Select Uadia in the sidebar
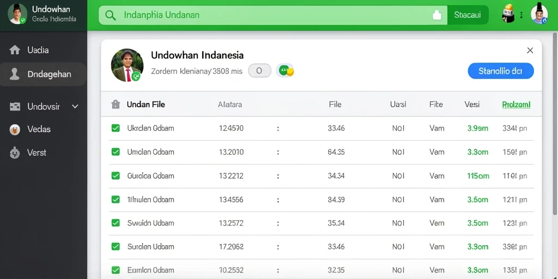The height and width of the screenshot is (279, 558). 44,50
